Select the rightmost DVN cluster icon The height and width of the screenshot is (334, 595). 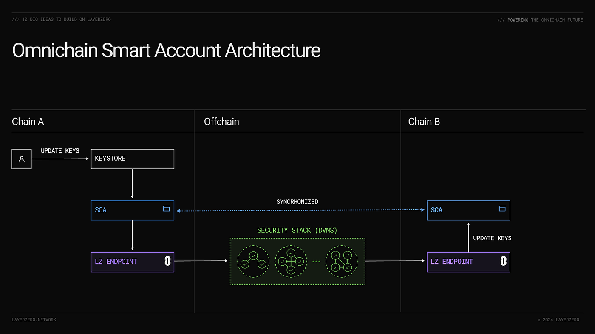click(342, 262)
